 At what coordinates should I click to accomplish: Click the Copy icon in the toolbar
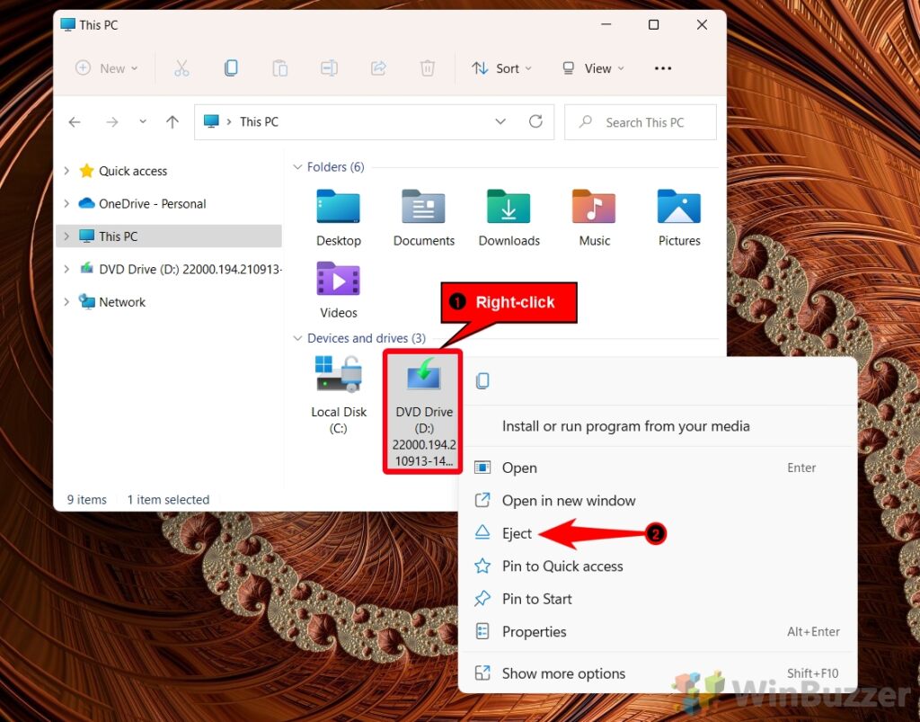point(231,67)
